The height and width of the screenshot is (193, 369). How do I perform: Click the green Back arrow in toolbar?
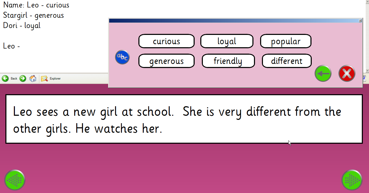coord(5,79)
